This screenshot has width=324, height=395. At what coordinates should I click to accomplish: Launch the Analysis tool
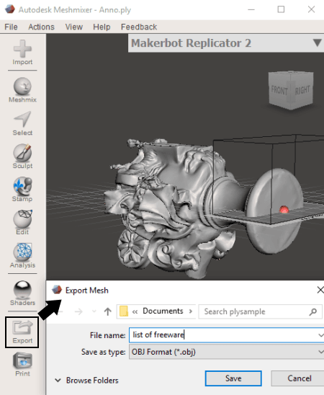pyautogui.click(x=22, y=255)
